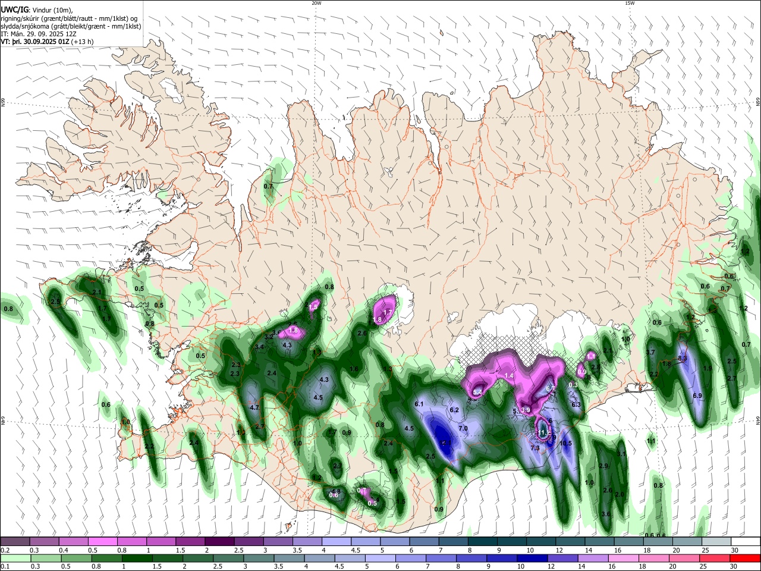The height and width of the screenshot is (571, 761).
Task: Click the 4 swatch in the rain legend
Action: coord(319,558)
